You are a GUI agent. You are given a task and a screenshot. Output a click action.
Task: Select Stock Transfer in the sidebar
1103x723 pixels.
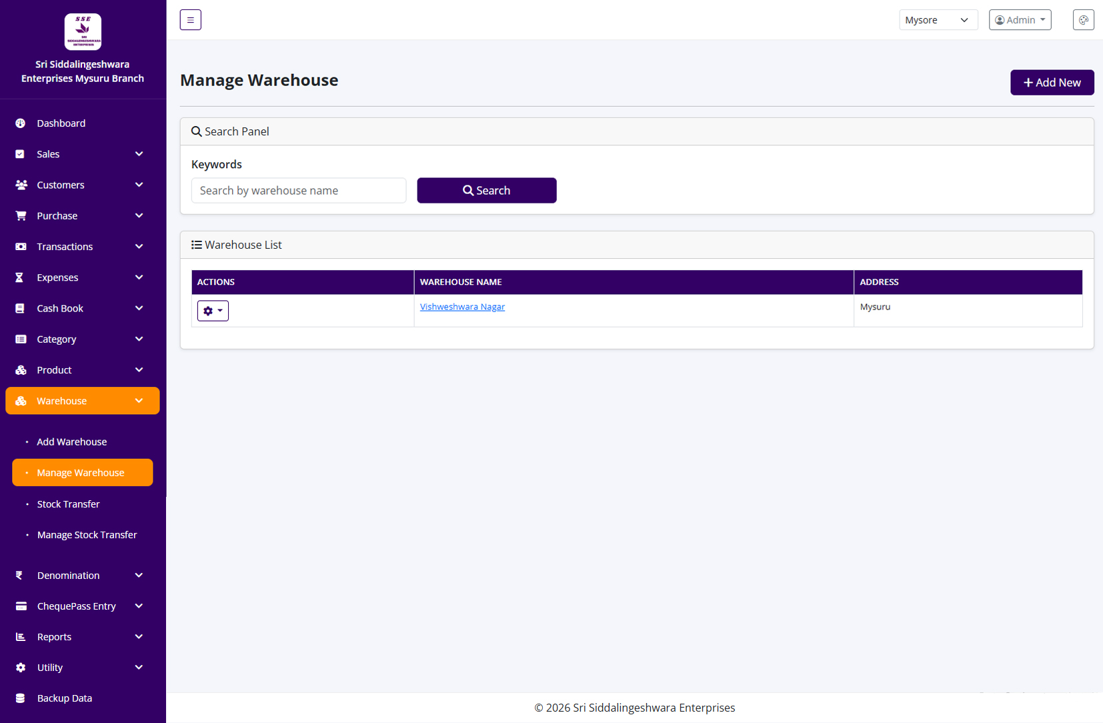pyautogui.click(x=69, y=504)
